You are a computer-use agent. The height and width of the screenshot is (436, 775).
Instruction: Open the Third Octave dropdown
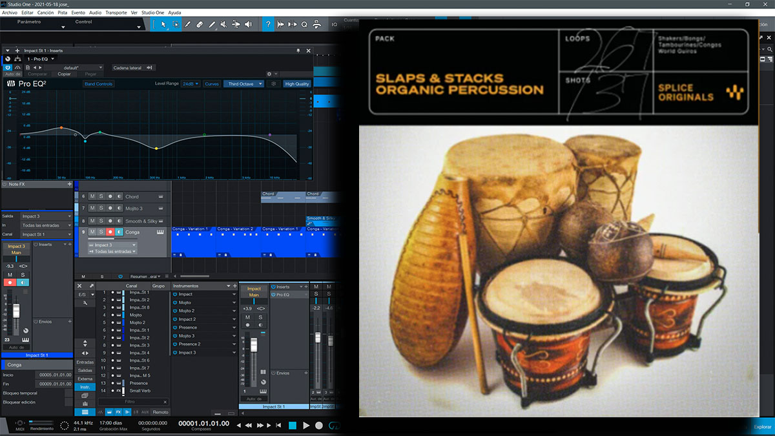[243, 84]
